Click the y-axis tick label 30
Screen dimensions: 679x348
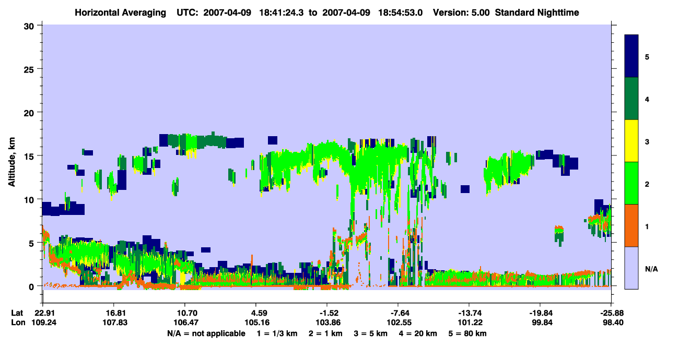click(x=30, y=26)
